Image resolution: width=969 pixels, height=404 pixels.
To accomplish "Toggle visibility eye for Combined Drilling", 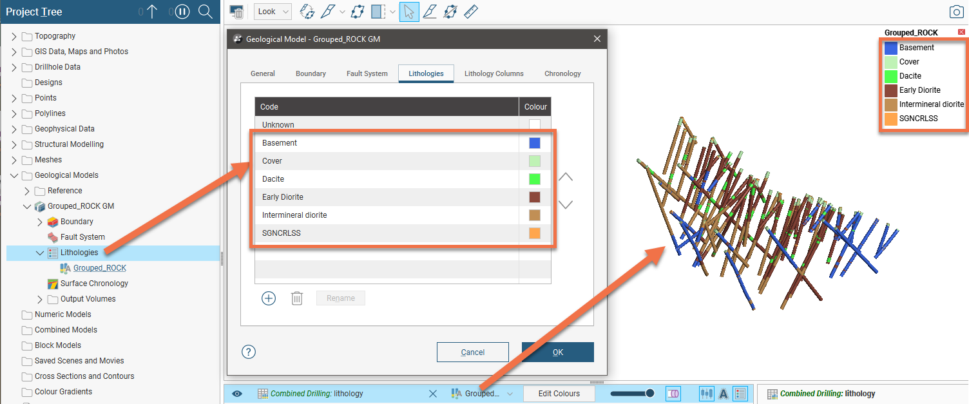I will [237, 394].
